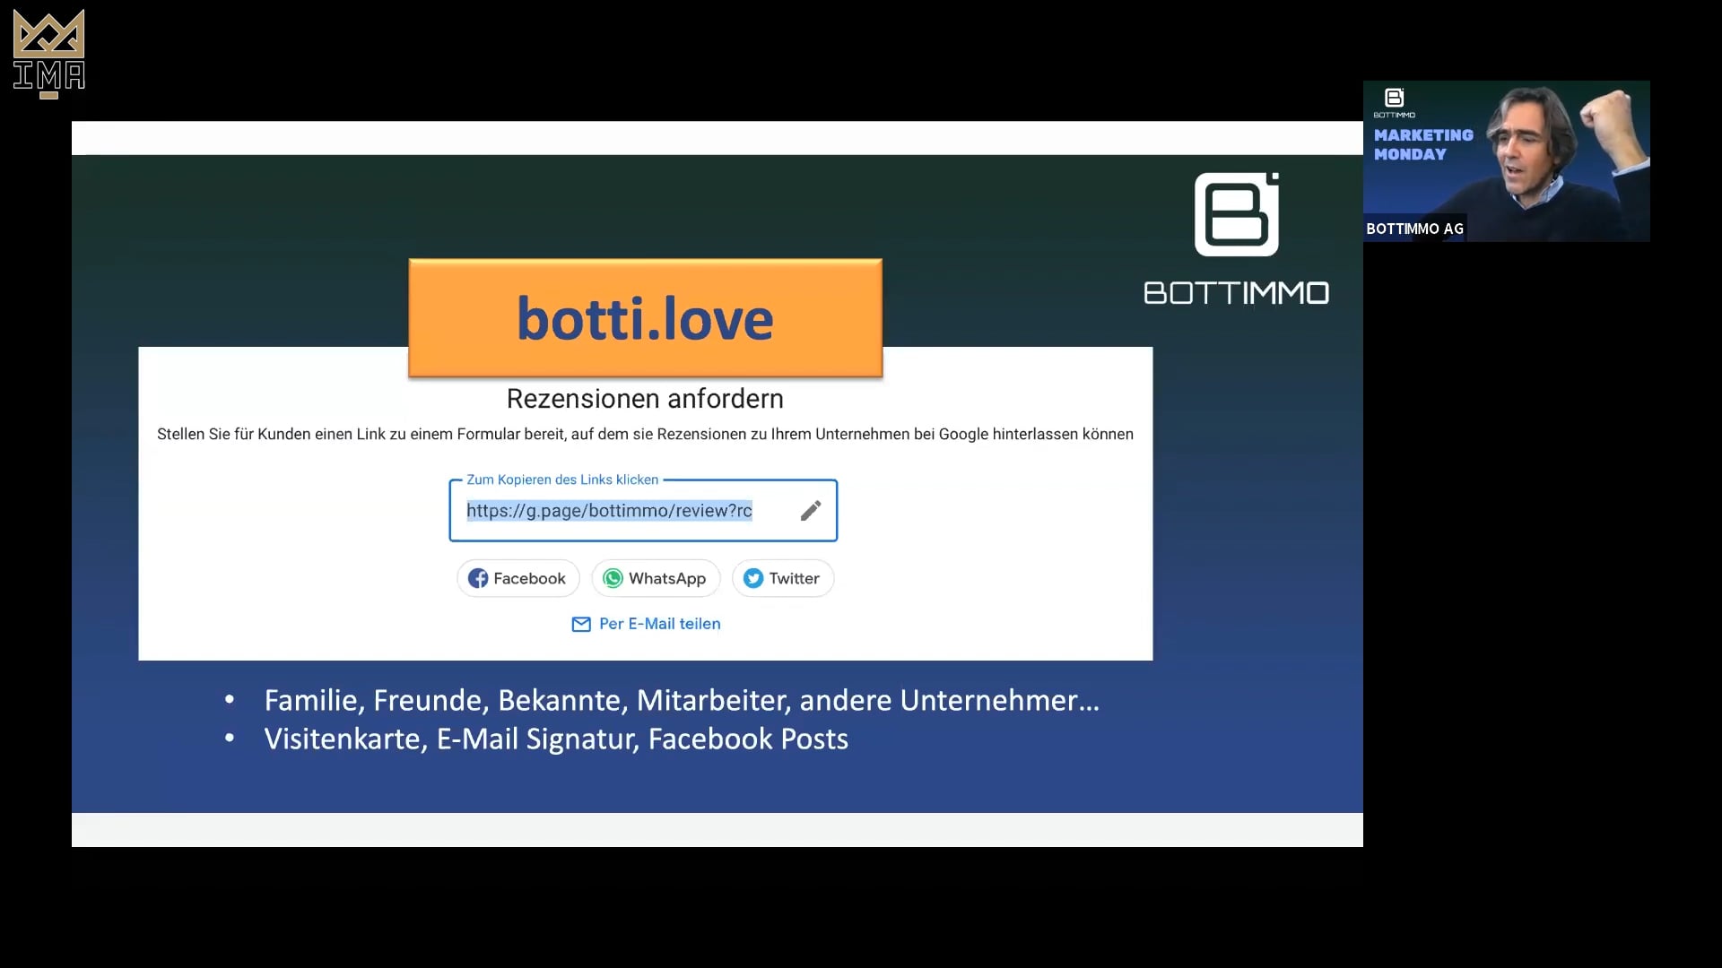This screenshot has width=1722, height=968.
Task: Share the review link via WhatsApp button
Action: [656, 578]
